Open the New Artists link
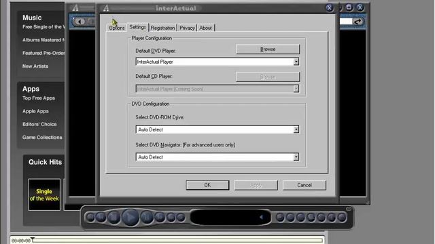The image size is (435, 244). click(35, 66)
